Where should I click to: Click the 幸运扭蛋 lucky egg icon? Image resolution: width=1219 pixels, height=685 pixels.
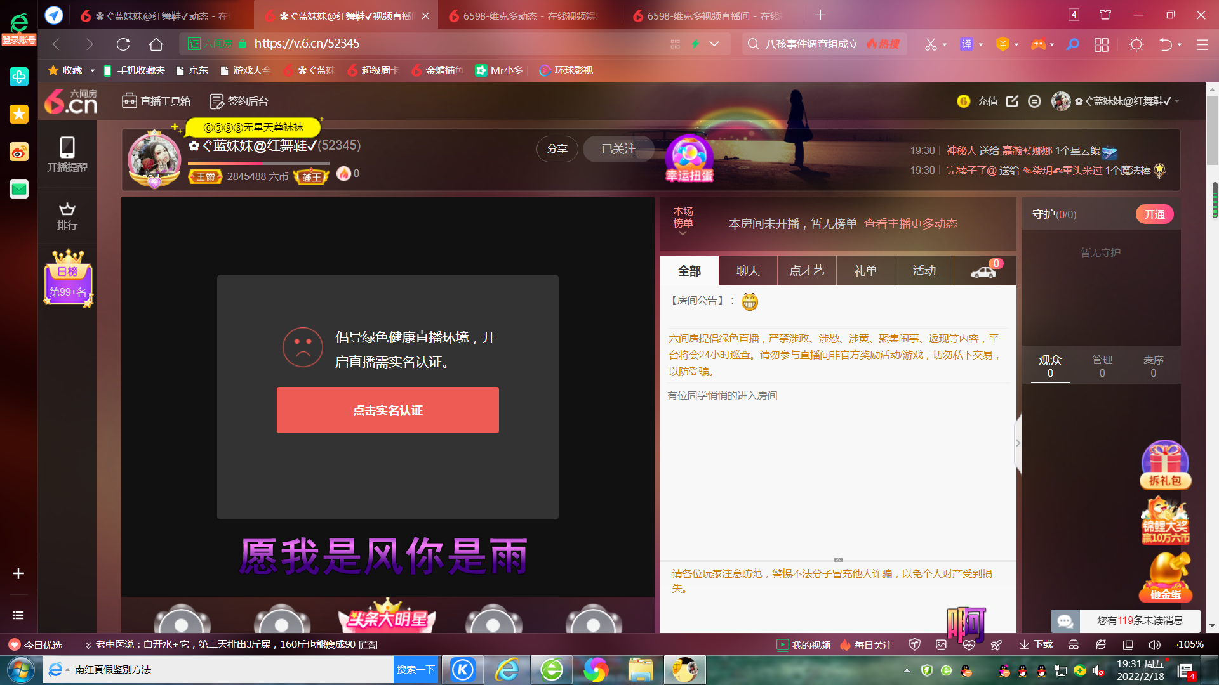[x=689, y=159]
